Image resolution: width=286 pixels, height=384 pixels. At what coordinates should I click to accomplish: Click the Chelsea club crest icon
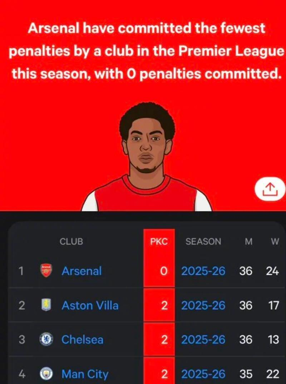[x=46, y=339]
